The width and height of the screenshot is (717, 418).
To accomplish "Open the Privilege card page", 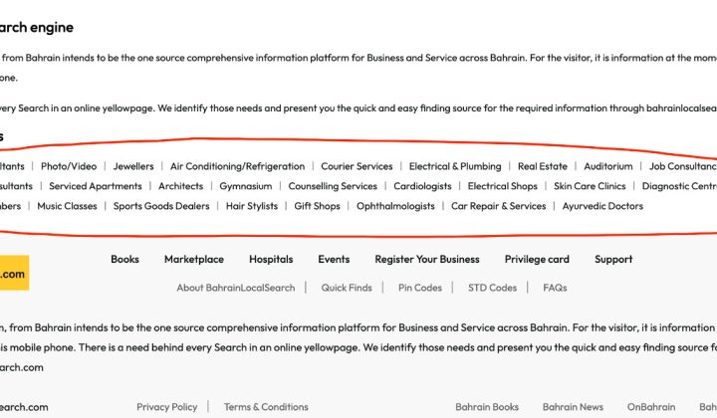I will tap(537, 260).
